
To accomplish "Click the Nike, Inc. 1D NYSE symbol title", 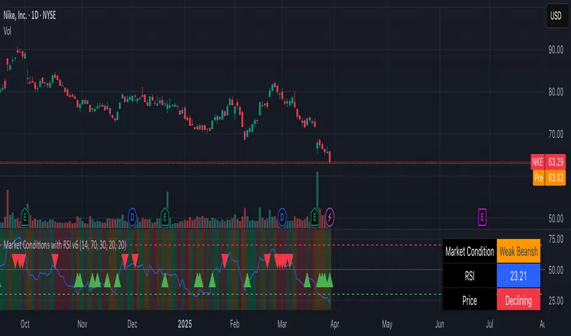I will coord(29,15).
